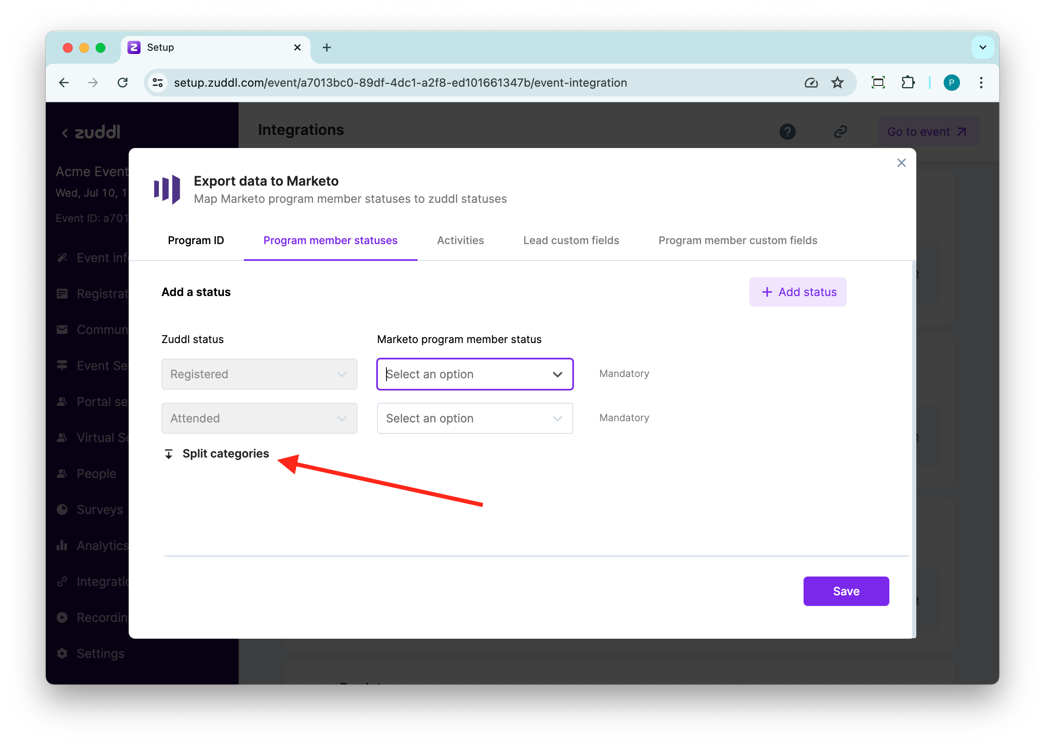Image resolution: width=1045 pixels, height=745 pixels.
Task: Bookmark this page with the star icon
Action: (x=837, y=83)
